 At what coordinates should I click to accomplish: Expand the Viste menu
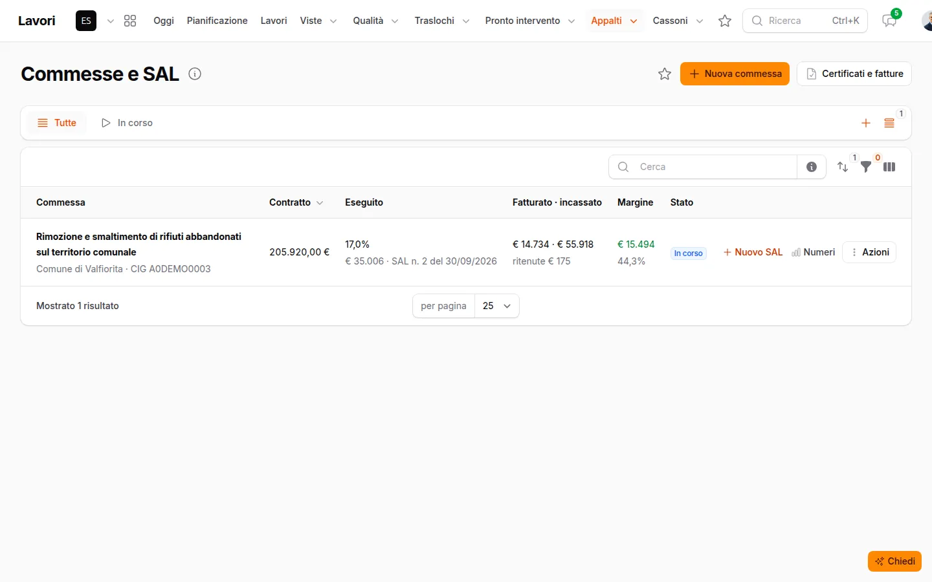318,21
